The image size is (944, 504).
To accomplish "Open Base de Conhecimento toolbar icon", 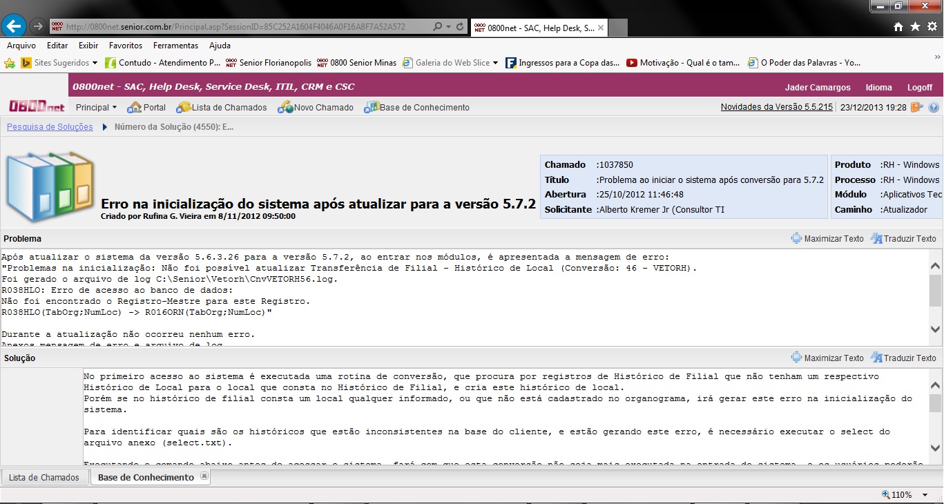I will pyautogui.click(x=417, y=108).
